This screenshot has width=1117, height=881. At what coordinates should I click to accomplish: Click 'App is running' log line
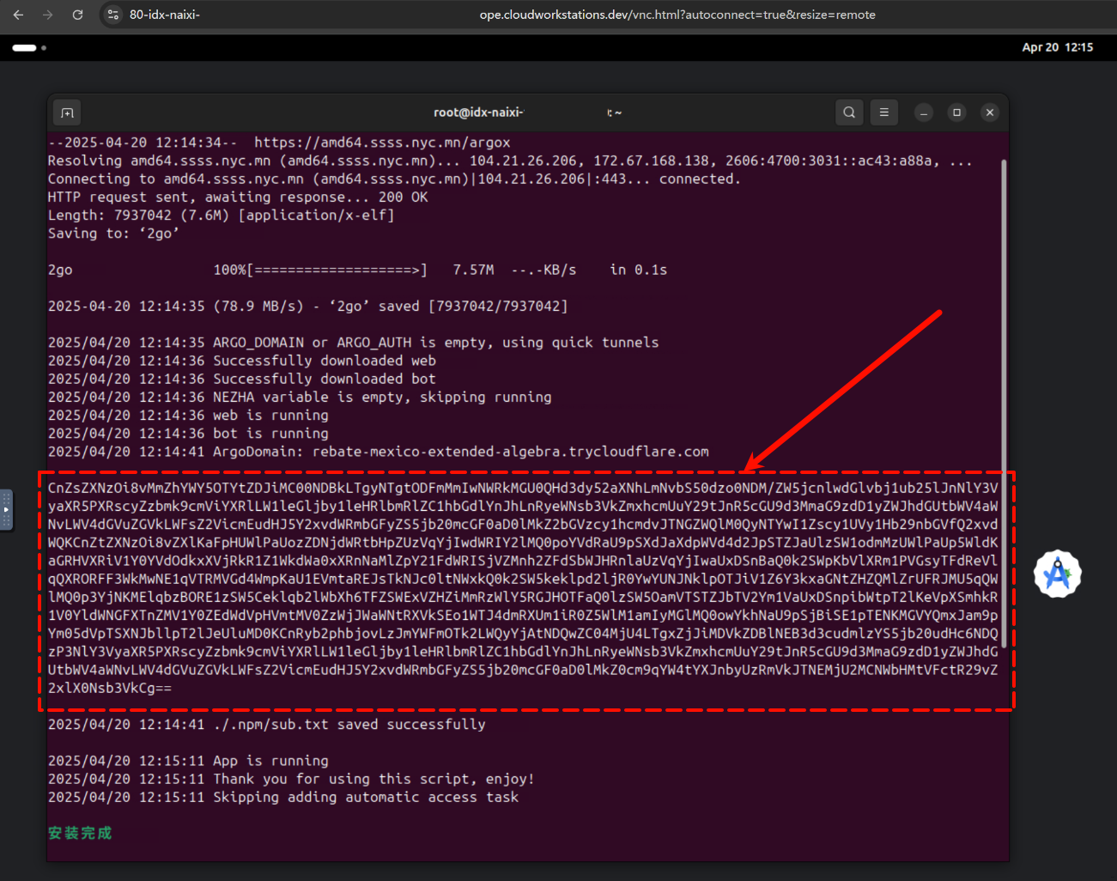188,761
